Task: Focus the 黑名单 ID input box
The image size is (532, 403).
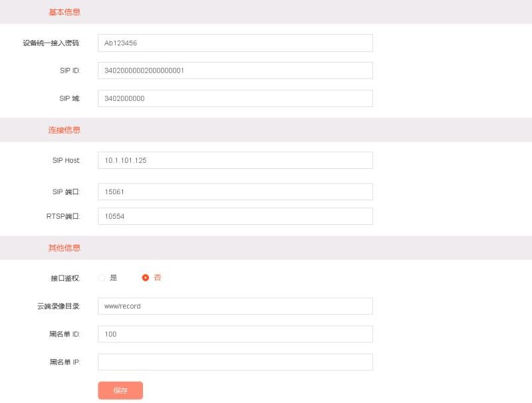Action: click(235, 334)
